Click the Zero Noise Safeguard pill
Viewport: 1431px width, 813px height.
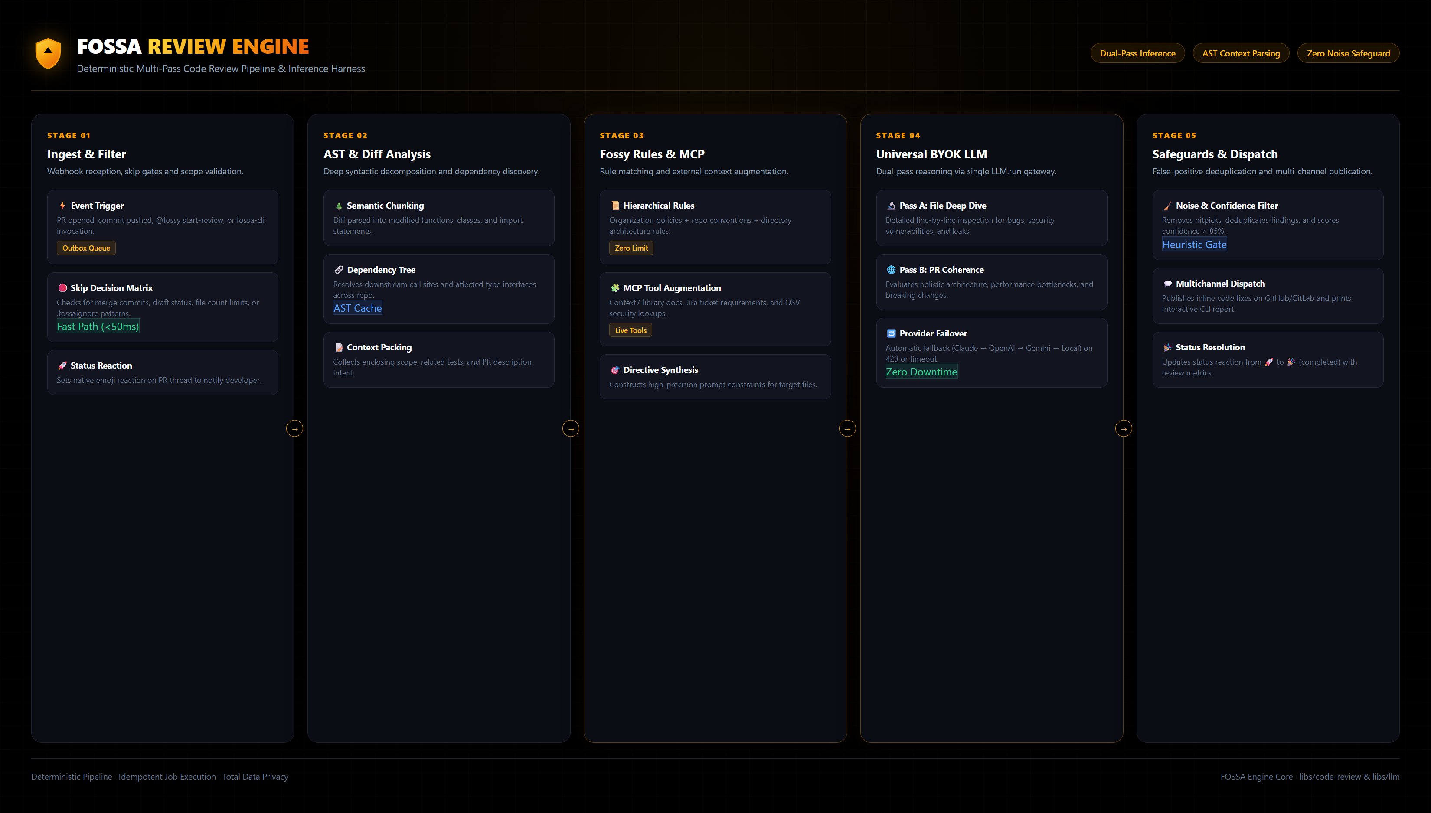[1348, 53]
